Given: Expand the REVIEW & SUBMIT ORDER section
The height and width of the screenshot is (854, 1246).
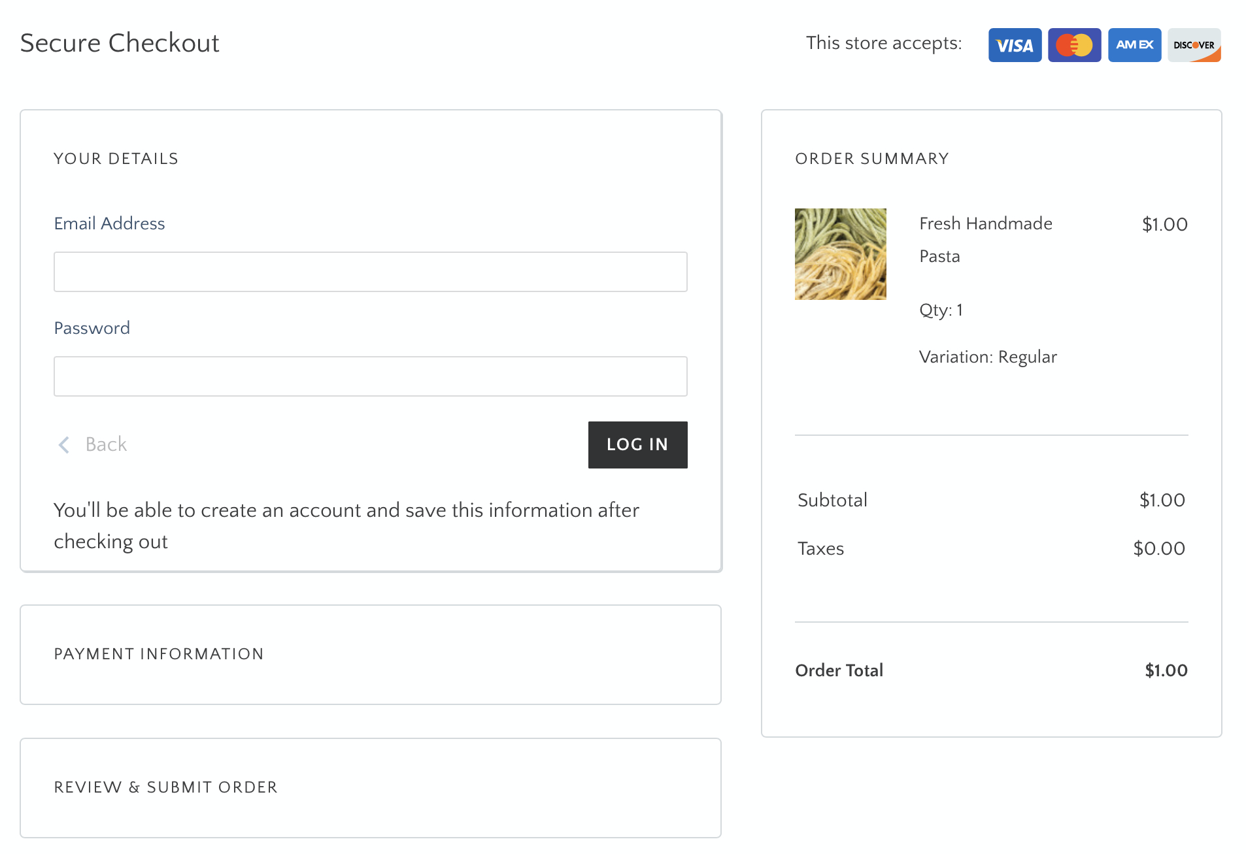Looking at the screenshot, I should [165, 787].
